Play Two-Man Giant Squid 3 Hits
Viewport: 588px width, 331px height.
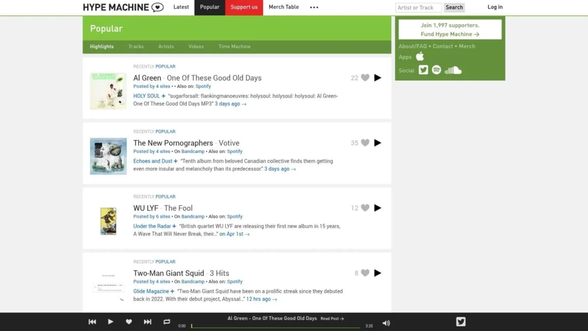pos(378,273)
